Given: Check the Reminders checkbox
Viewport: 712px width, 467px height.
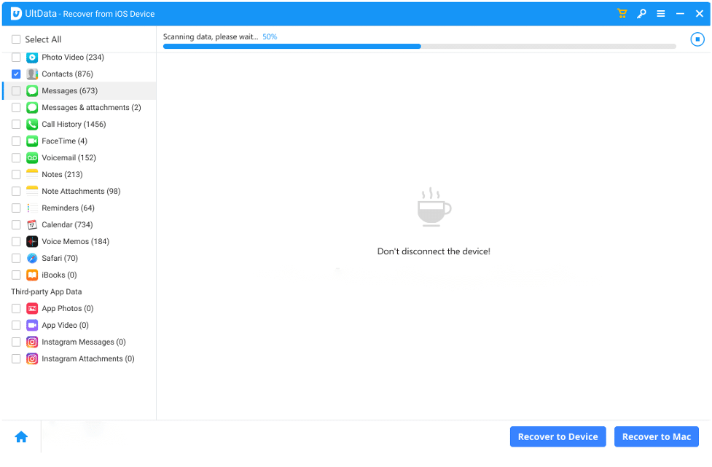Looking at the screenshot, I should point(16,208).
